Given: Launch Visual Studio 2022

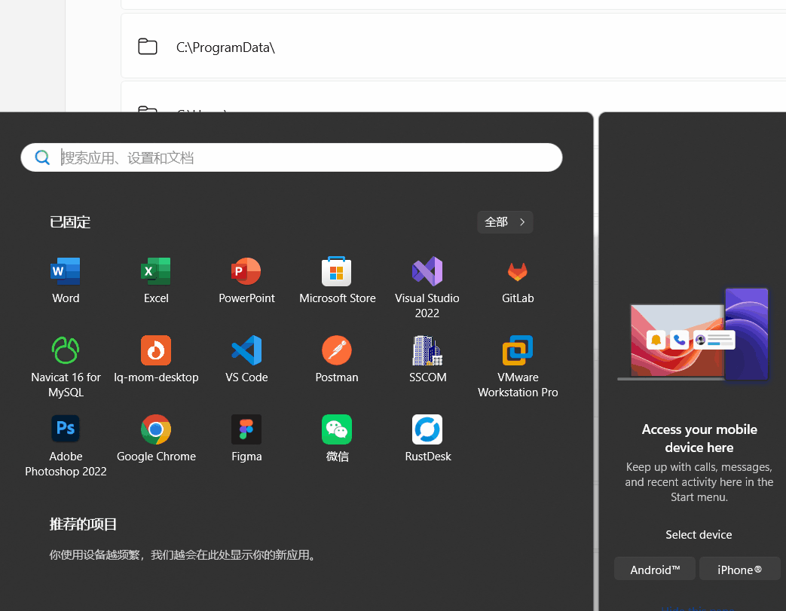Looking at the screenshot, I should 427,279.
